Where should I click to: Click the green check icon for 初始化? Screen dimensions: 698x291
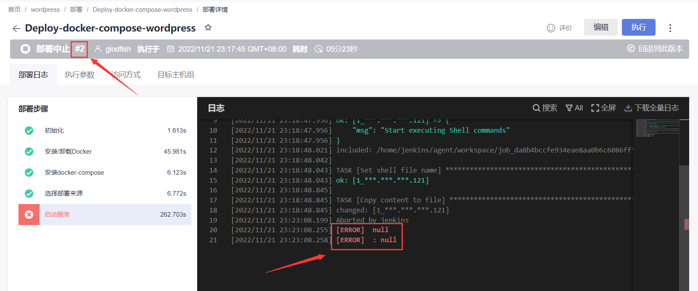[29, 131]
